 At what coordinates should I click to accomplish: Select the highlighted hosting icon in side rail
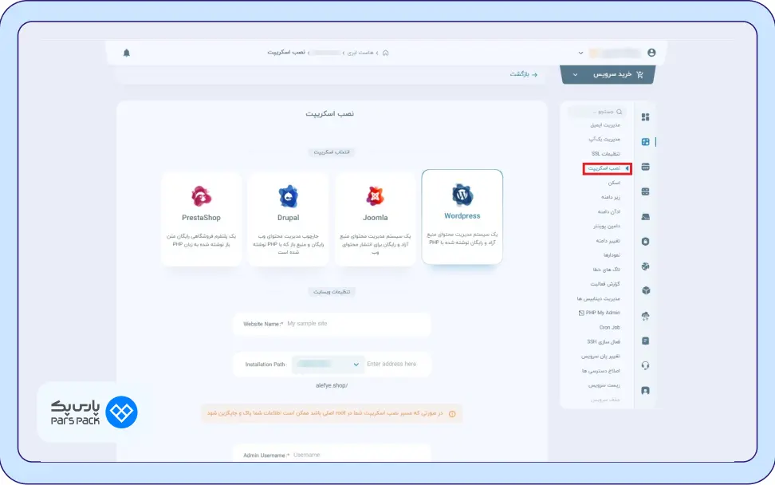[646, 142]
